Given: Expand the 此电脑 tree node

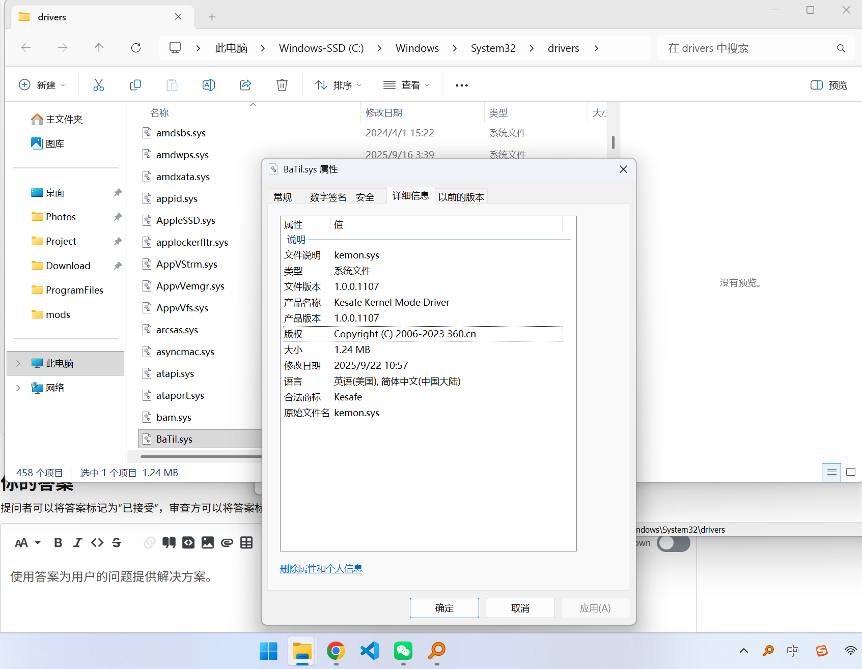Looking at the screenshot, I should [x=18, y=363].
